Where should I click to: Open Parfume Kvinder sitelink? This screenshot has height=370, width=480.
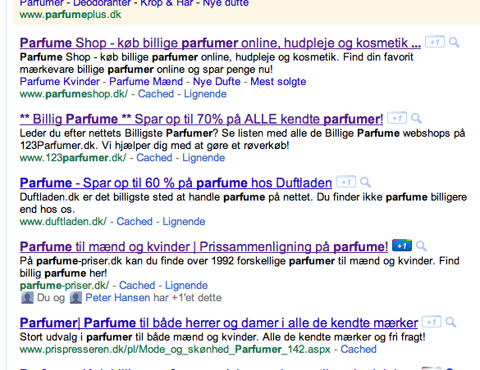pos(60,82)
